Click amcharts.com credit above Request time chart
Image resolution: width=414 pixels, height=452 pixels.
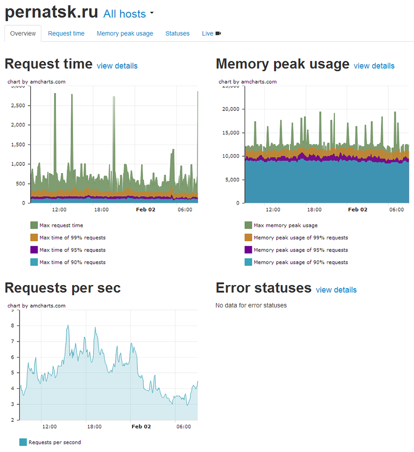pos(37,82)
